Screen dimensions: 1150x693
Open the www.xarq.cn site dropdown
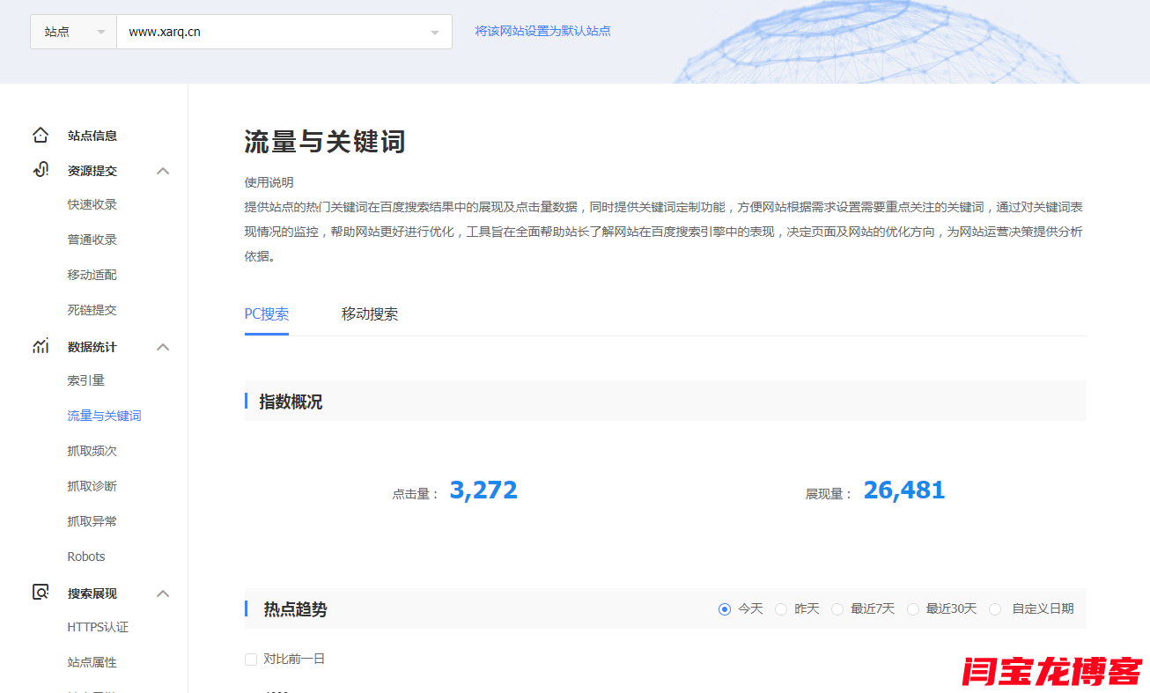pos(284,32)
